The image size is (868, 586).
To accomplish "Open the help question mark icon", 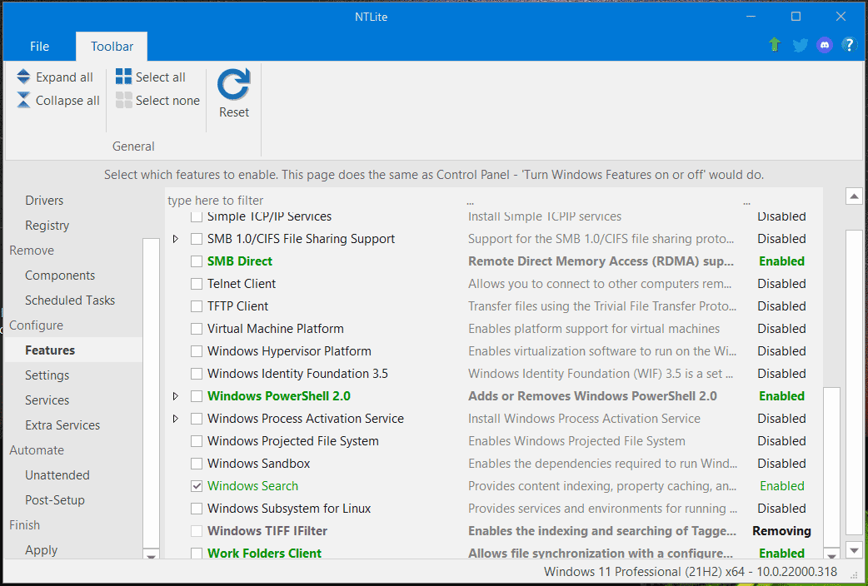I will pyautogui.click(x=849, y=46).
